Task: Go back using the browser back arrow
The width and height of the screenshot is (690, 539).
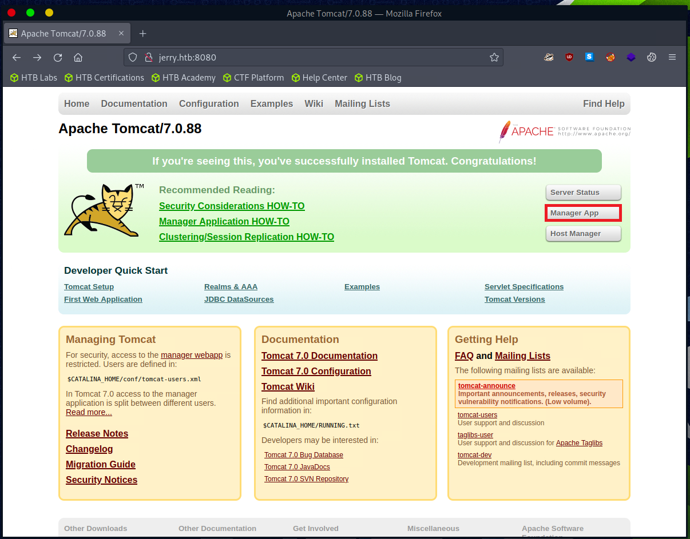Action: coord(17,57)
